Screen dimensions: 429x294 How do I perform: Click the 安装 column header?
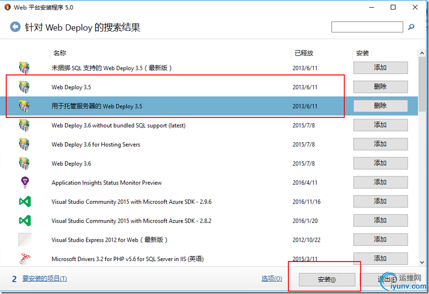click(x=363, y=53)
